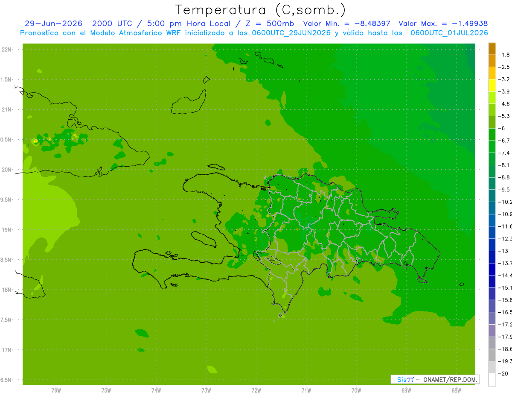
Task: Select the dark orange swatch above -1.8
Action: point(492,49)
